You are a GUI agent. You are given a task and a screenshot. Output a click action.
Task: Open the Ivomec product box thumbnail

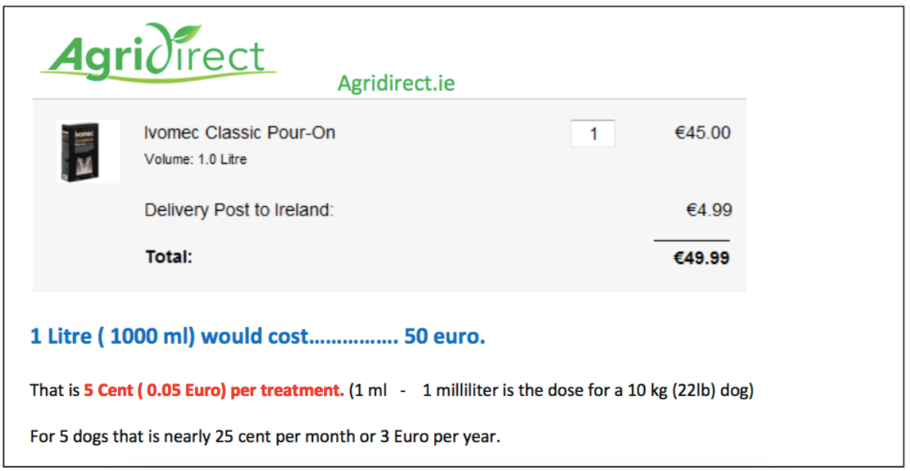[x=88, y=151]
